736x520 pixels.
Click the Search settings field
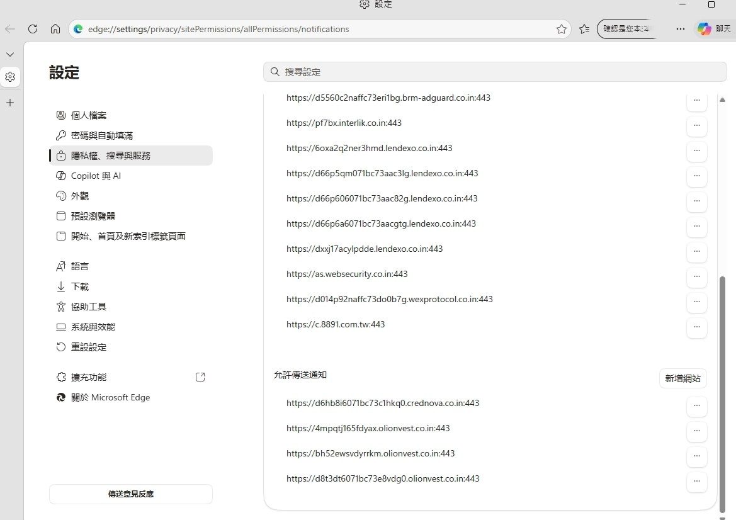(495, 72)
